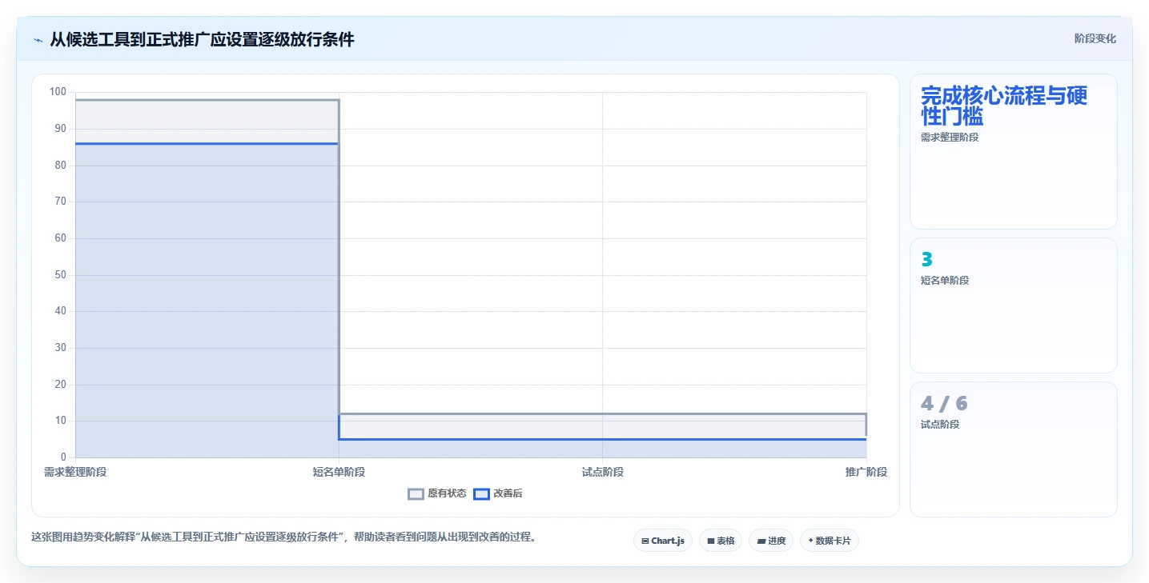This screenshot has width=1149, height=583.
Task: Select the Chart.js tag chip
Action: [663, 541]
